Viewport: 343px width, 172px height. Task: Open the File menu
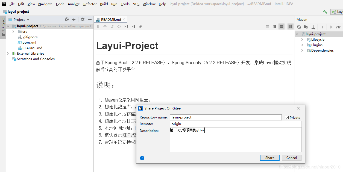pyautogui.click(x=12, y=4)
